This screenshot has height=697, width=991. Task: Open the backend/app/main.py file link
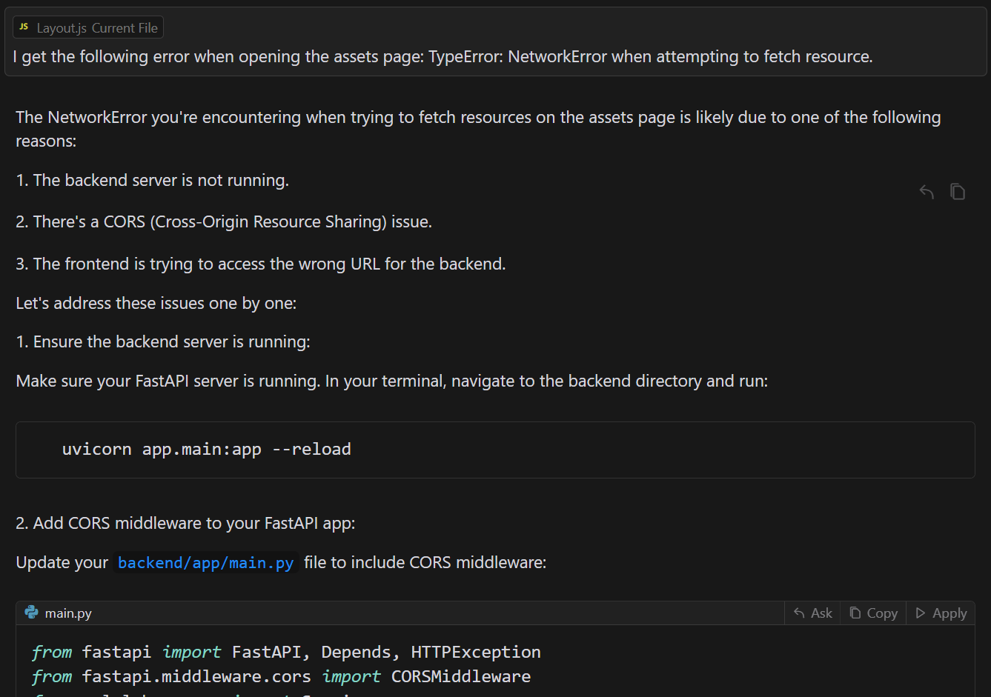206,563
